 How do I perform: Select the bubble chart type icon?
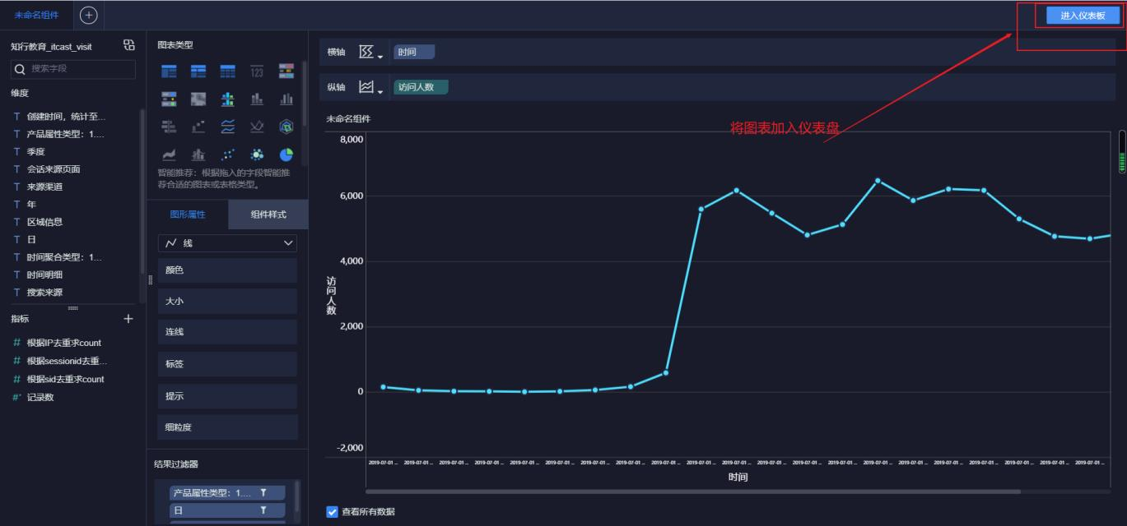257,154
